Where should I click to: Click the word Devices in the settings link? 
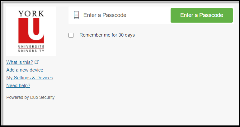45,78
